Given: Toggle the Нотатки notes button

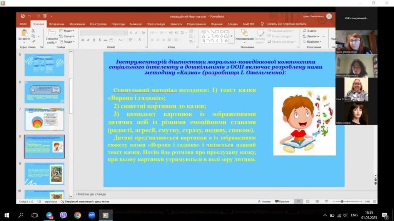Looking at the screenshot, I should point(264,201).
